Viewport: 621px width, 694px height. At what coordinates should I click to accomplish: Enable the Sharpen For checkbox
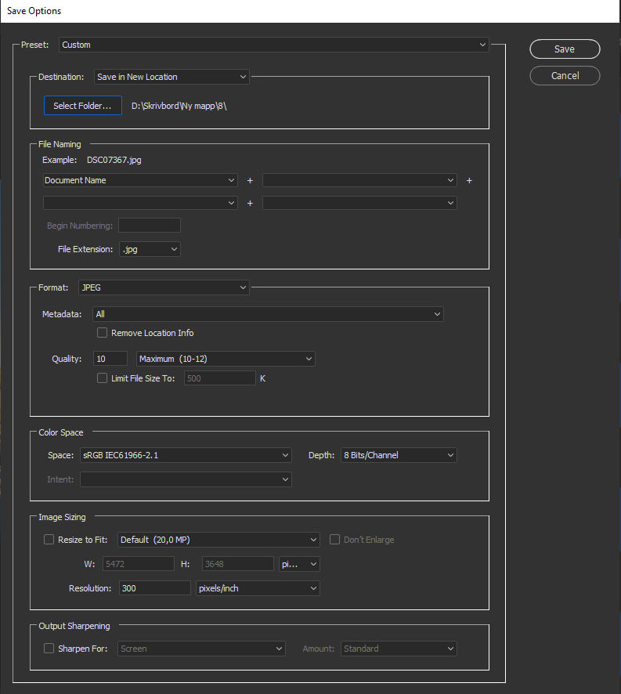49,649
